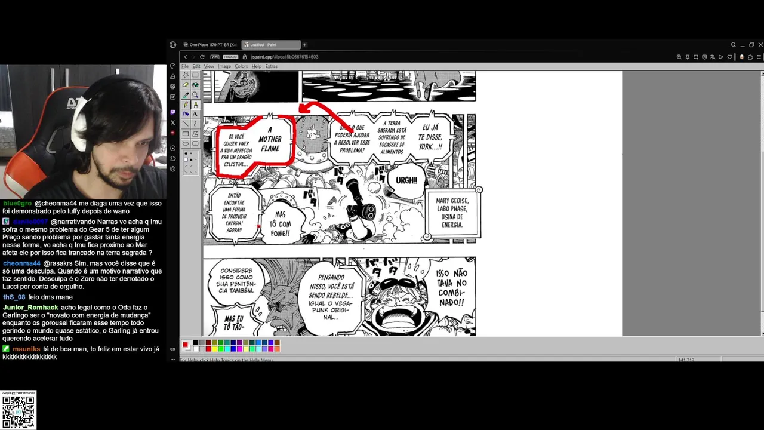Pick the bright blue color swatch

click(x=233, y=349)
